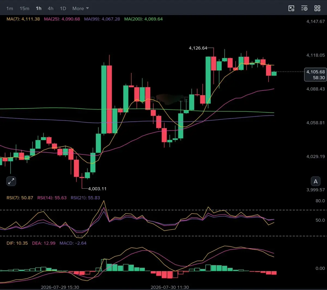This screenshot has width=327, height=290.
Task: Switch to the 4h timeframe
Action: (51, 8)
